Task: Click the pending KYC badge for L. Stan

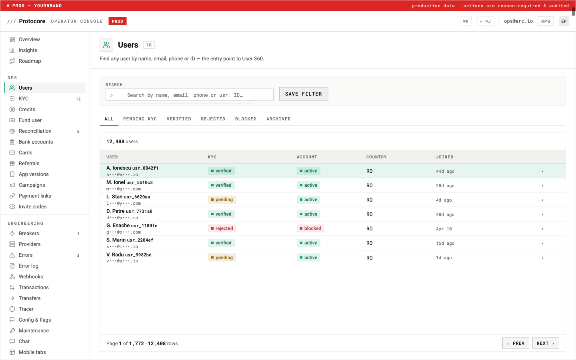Action: [x=222, y=200]
